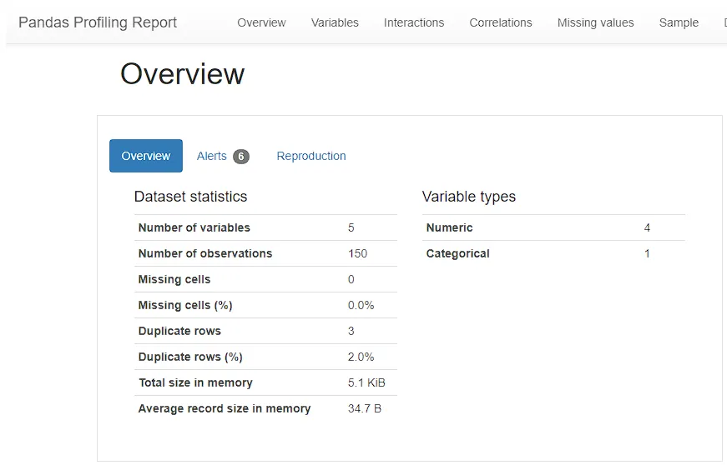Select the value 2.0%
This screenshot has height=465, width=727.
coord(361,357)
